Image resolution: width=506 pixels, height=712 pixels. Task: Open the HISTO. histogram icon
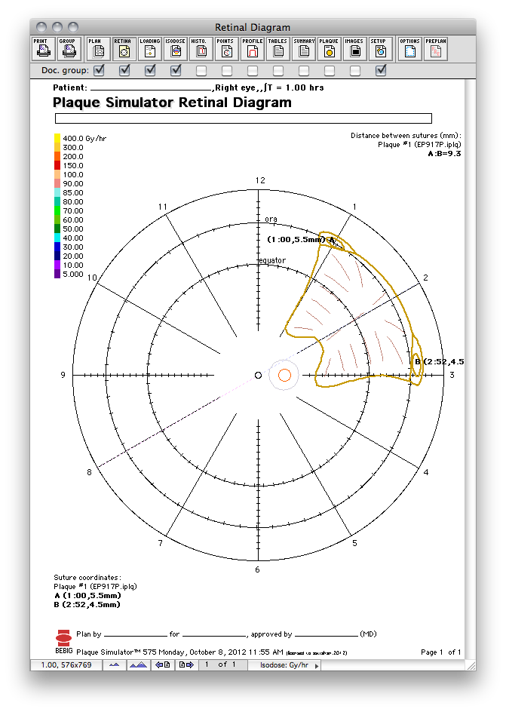pyautogui.click(x=201, y=49)
